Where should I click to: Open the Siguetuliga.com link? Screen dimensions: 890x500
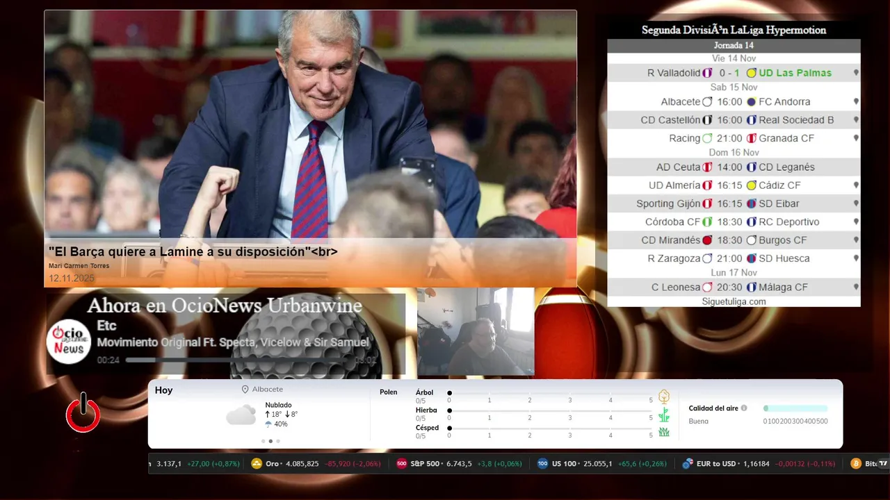(x=734, y=301)
